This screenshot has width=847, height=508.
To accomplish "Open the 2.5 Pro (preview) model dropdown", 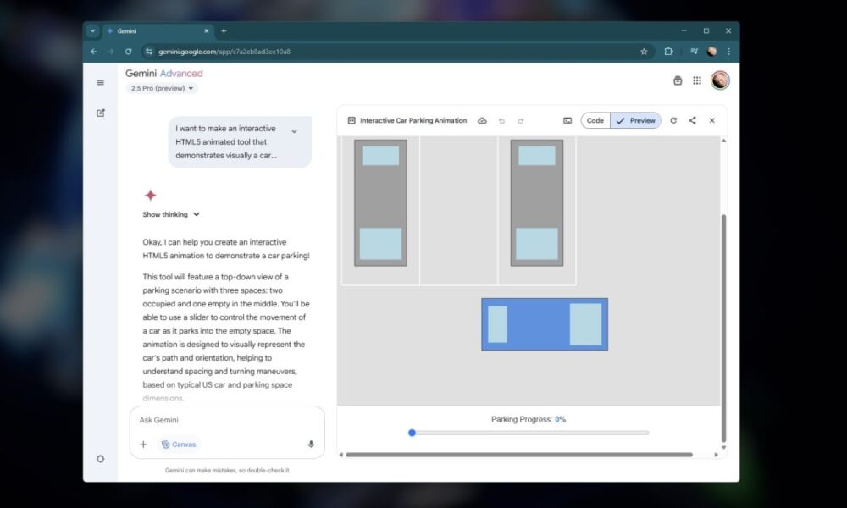I will (162, 89).
